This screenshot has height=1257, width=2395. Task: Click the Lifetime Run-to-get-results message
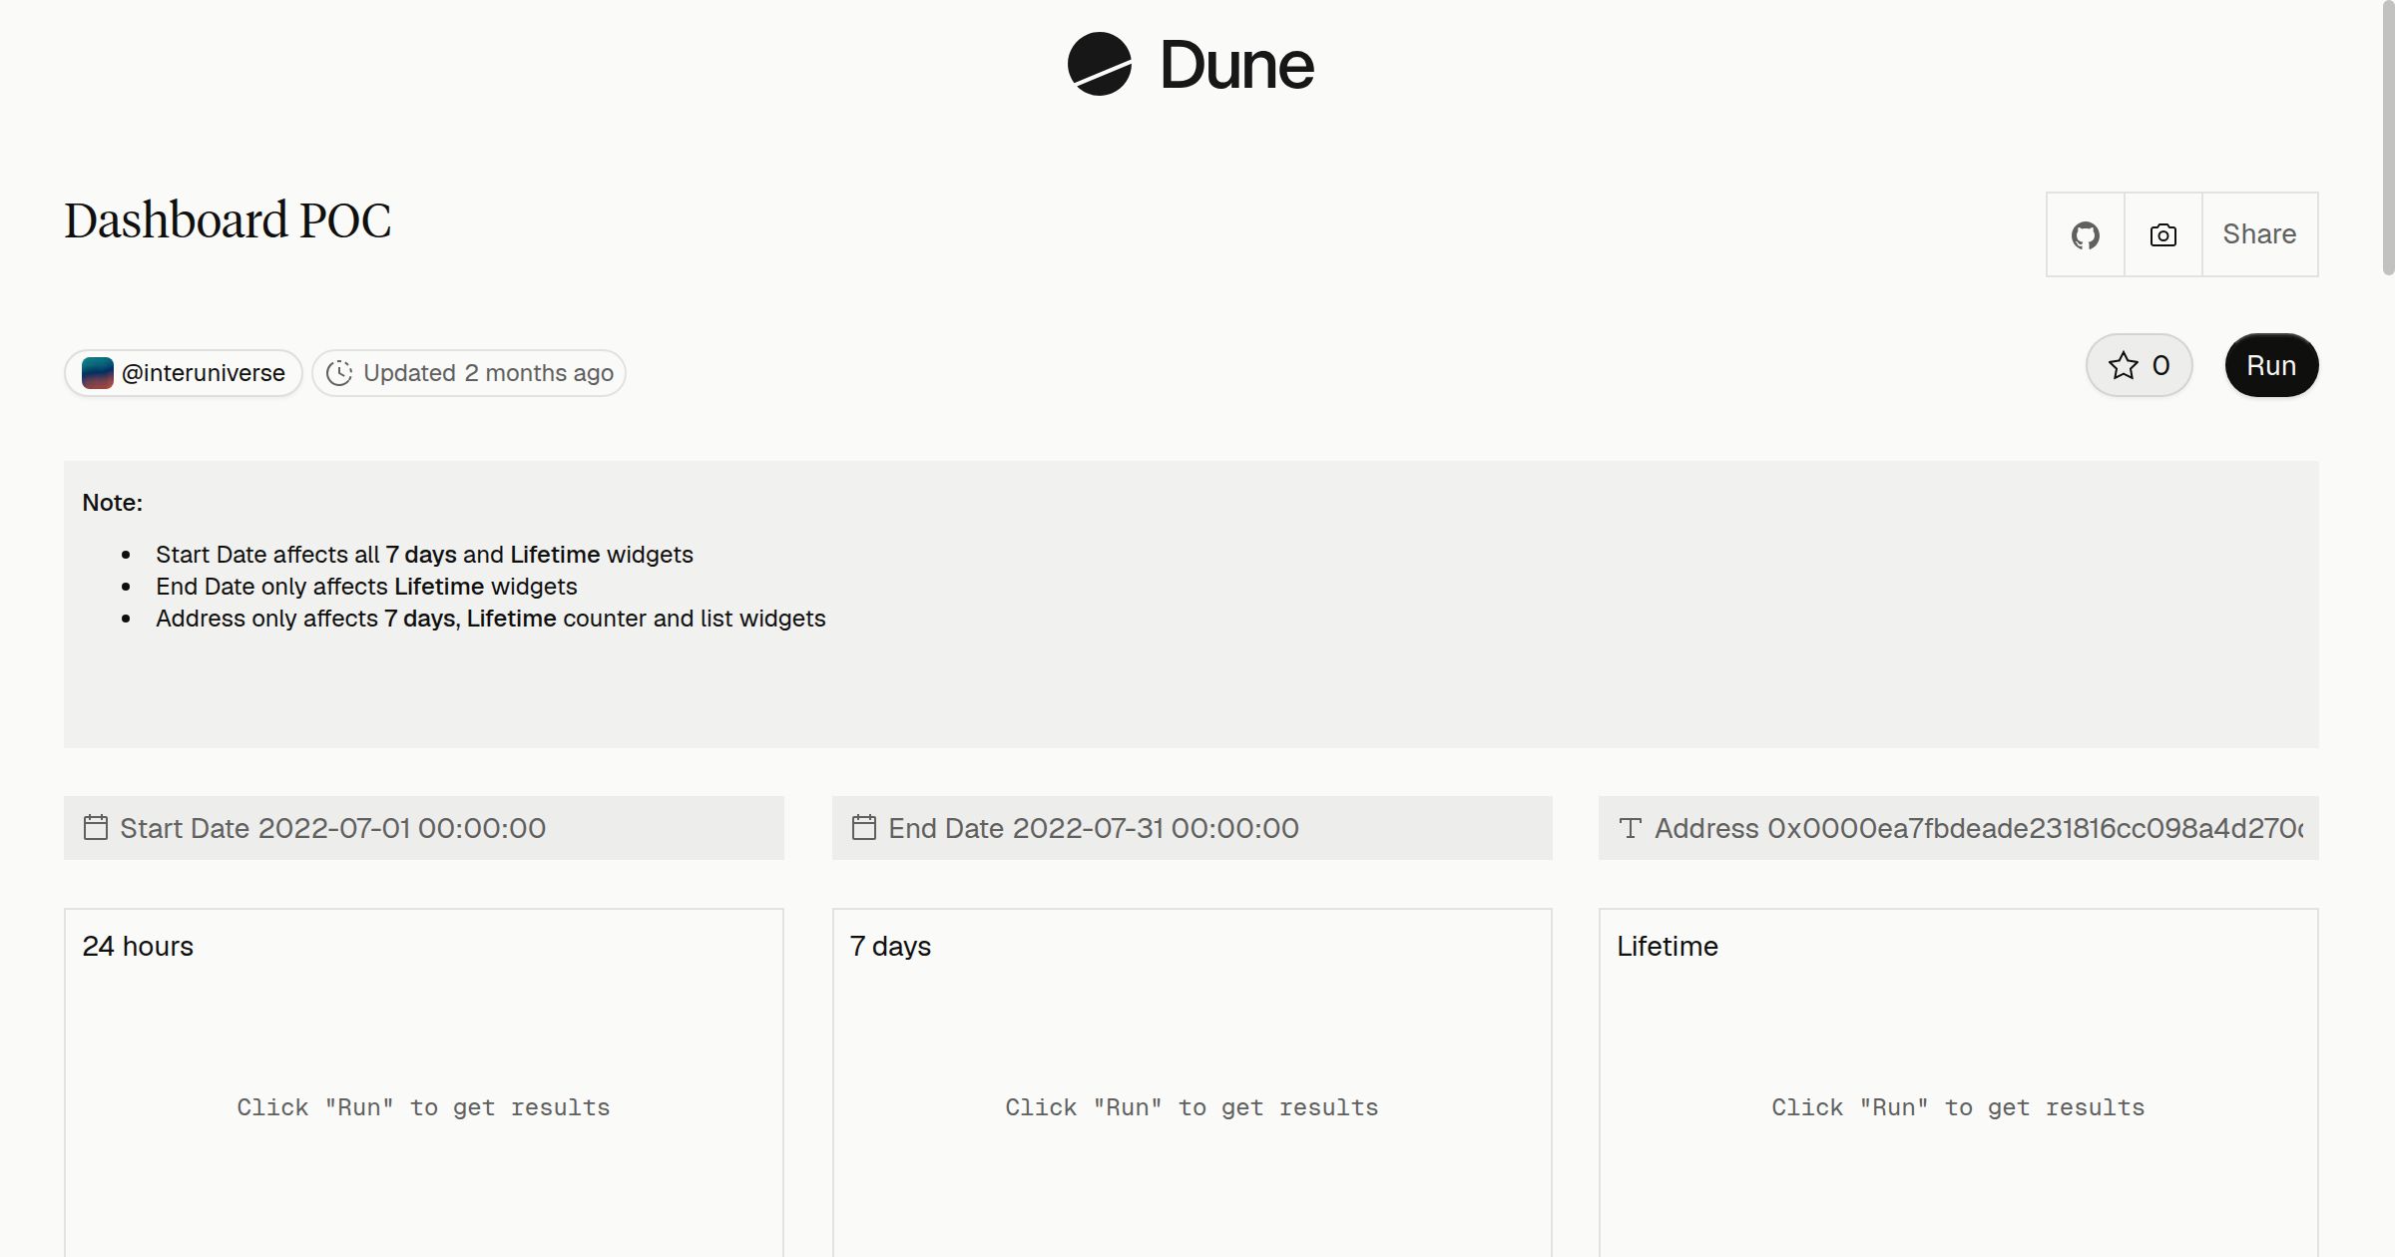tap(1958, 1107)
